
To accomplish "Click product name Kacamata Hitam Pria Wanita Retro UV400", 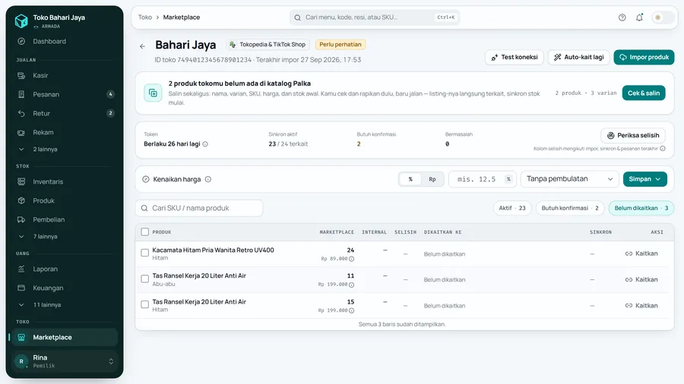I will pyautogui.click(x=213, y=250).
